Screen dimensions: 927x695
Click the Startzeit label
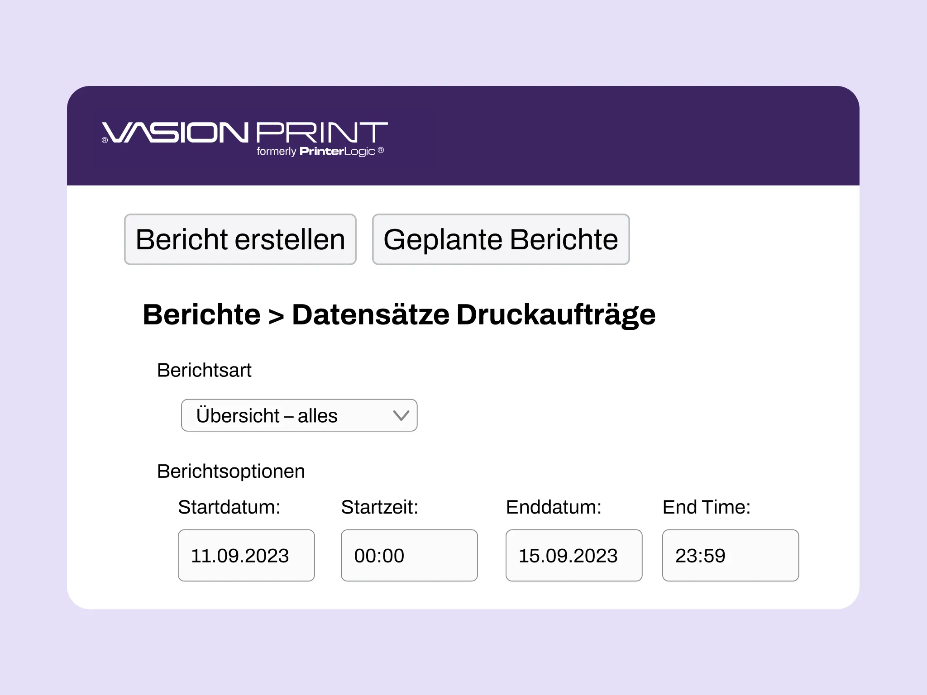pyautogui.click(x=379, y=507)
